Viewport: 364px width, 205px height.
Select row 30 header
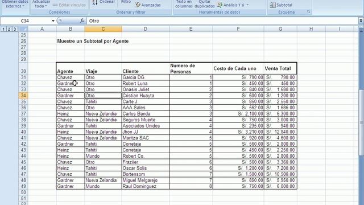pos(23,68)
